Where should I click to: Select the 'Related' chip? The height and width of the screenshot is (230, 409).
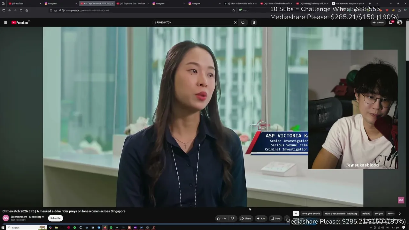(x=366, y=213)
